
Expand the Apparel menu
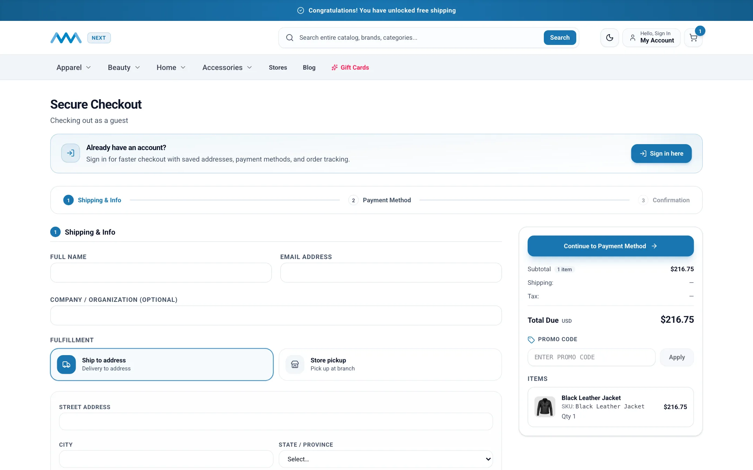pos(74,68)
